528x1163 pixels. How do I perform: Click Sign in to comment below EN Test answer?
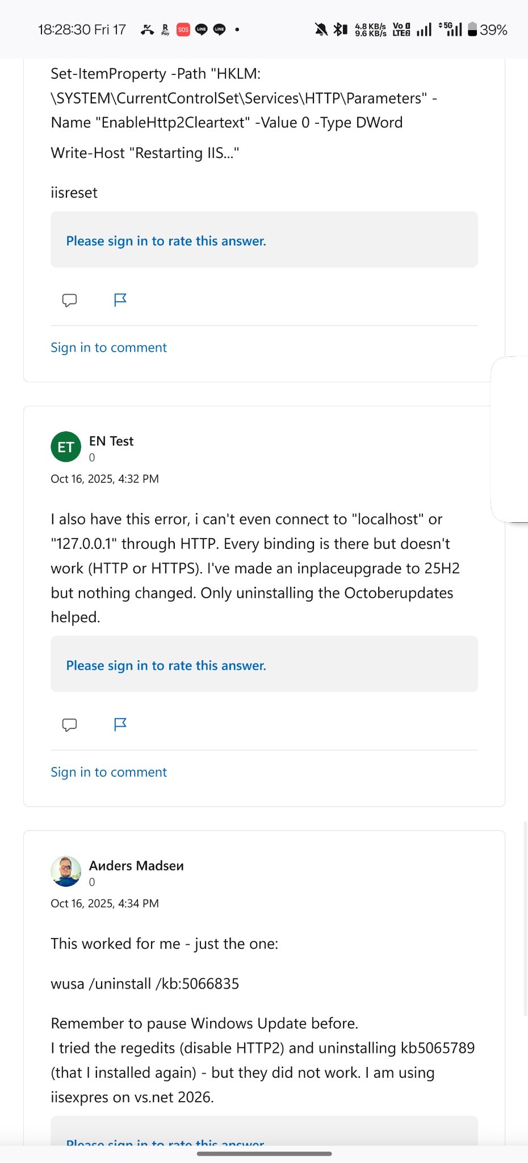pos(108,772)
